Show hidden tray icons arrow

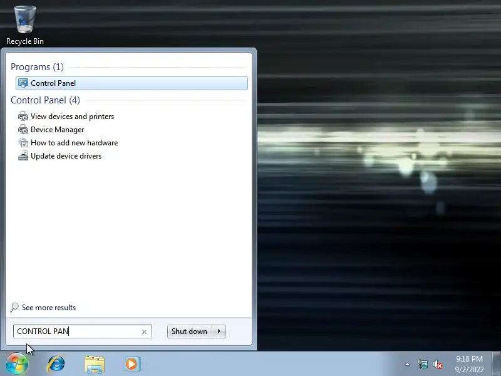408,364
